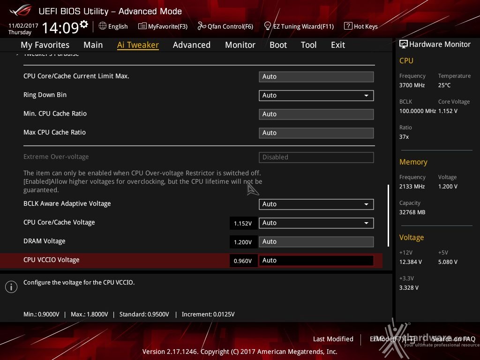Click the Min.: 0.9000V hint text
The width and height of the screenshot is (480, 360).
pyautogui.click(x=41, y=315)
